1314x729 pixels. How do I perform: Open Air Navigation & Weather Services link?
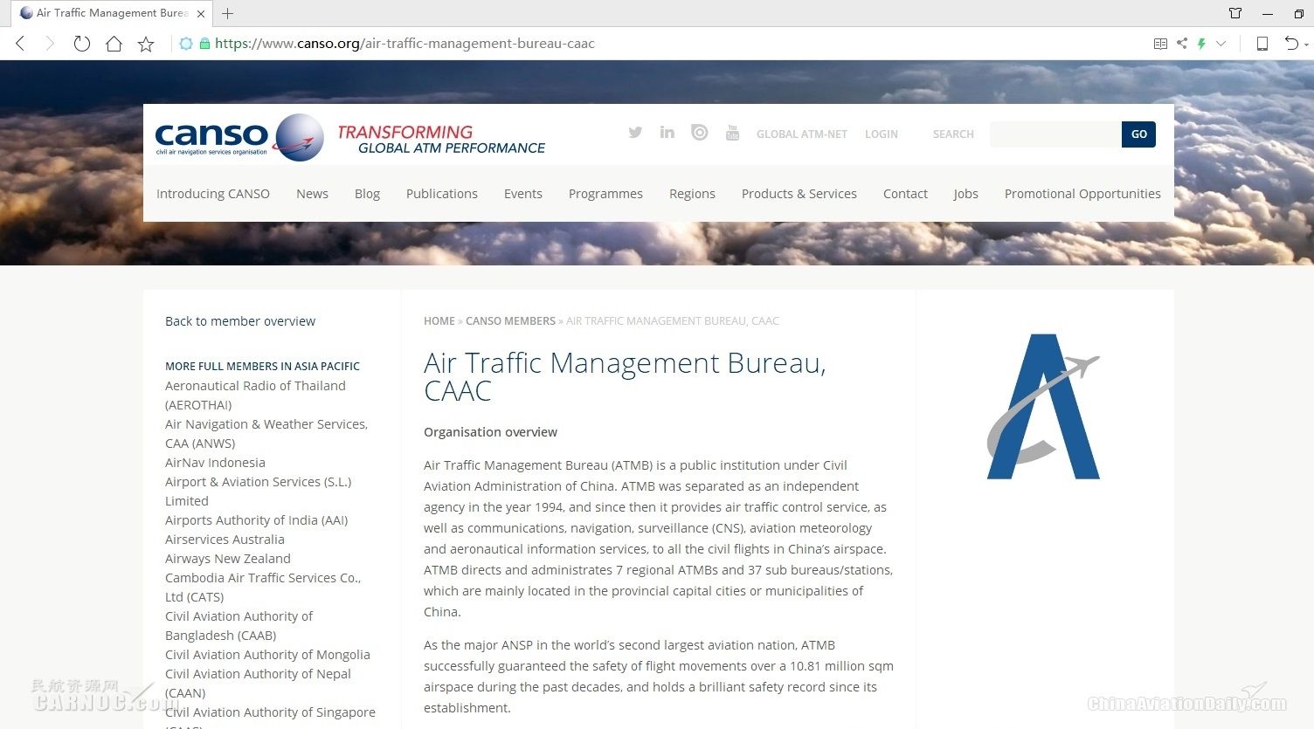coord(266,433)
